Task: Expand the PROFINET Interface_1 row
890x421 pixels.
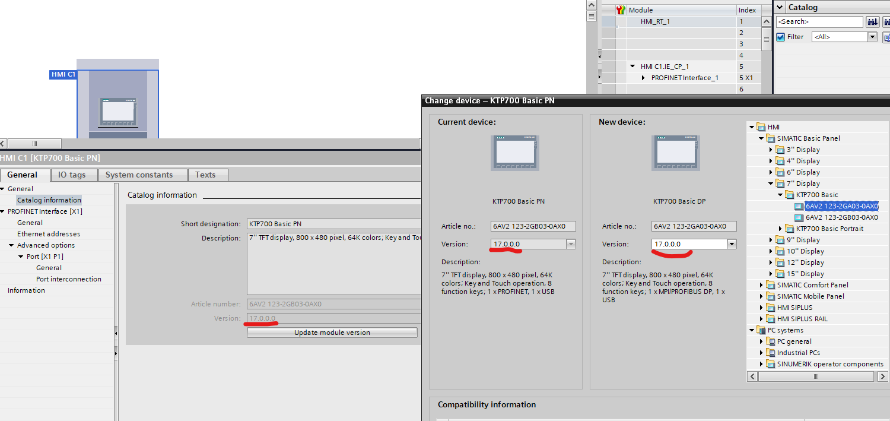Action: pos(644,78)
